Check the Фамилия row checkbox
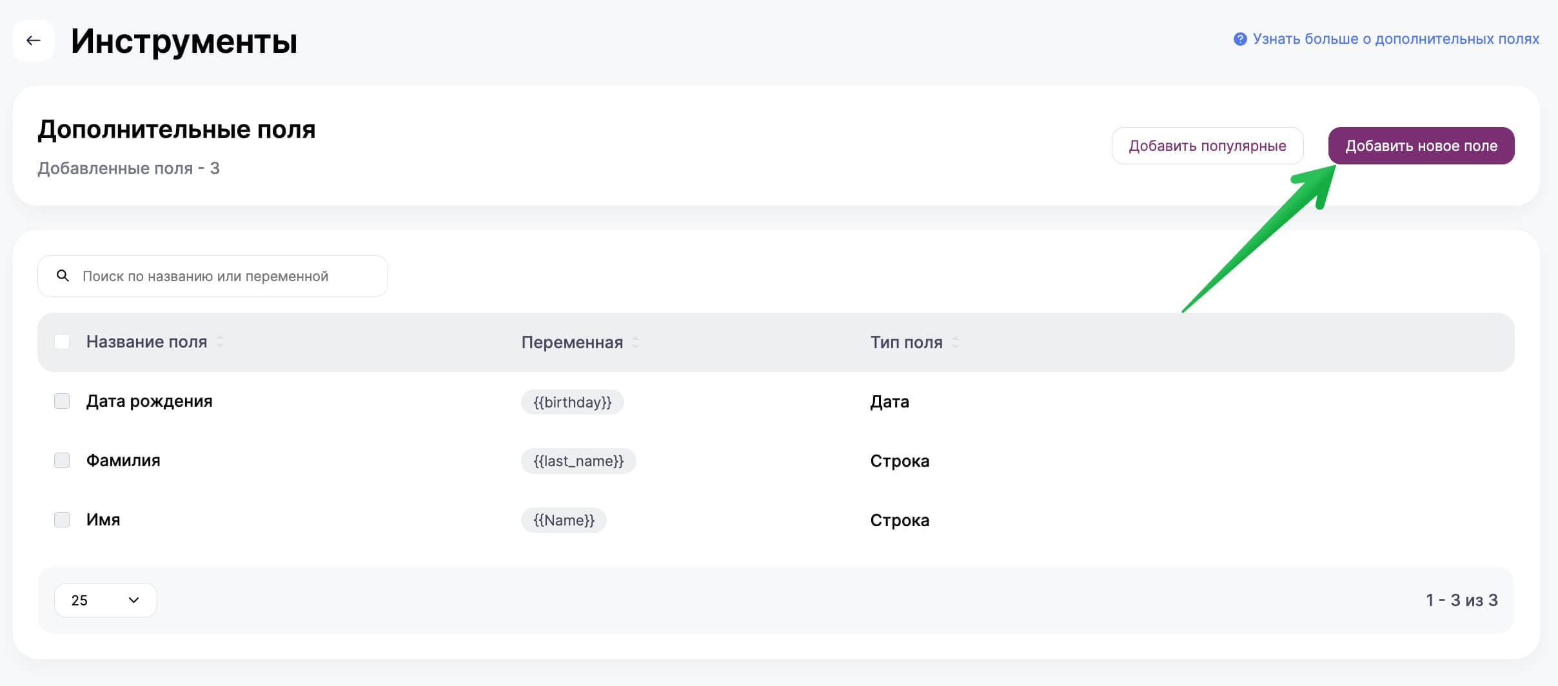1558x686 pixels. pos(62,460)
